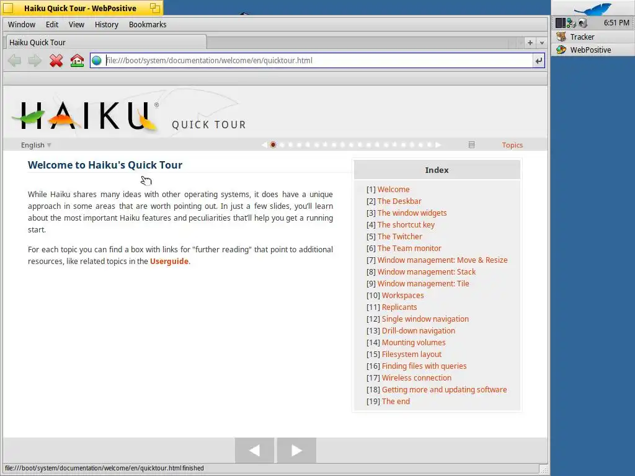The width and height of the screenshot is (635, 476).
Task: Open the English language dropdown
Action: click(x=36, y=145)
